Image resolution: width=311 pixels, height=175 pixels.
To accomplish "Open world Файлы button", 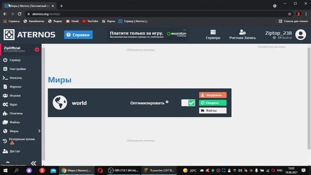I will pos(213,110).
